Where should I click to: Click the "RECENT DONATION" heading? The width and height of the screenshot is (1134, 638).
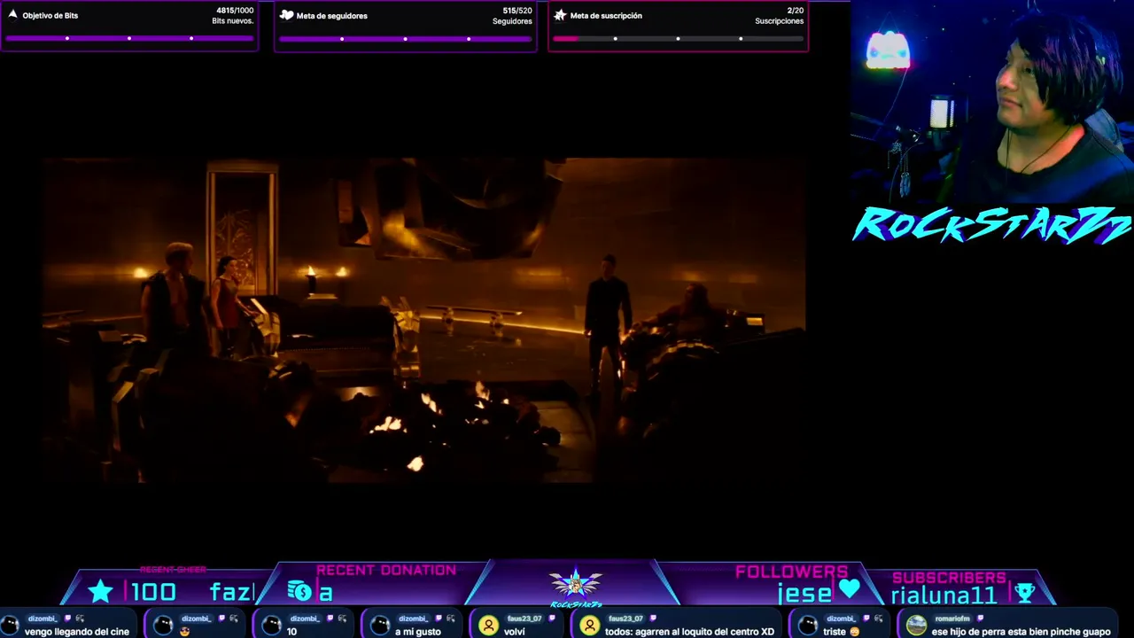click(386, 571)
